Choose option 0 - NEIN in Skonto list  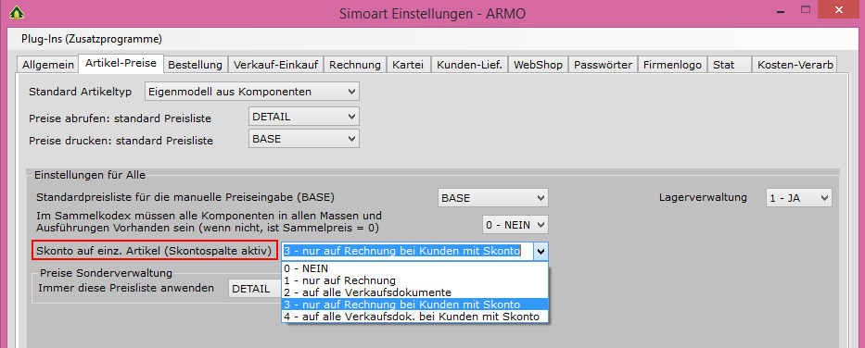pos(414,268)
